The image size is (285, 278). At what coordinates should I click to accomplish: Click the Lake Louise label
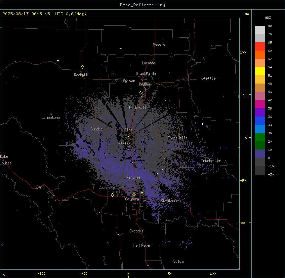click(x=6, y=160)
